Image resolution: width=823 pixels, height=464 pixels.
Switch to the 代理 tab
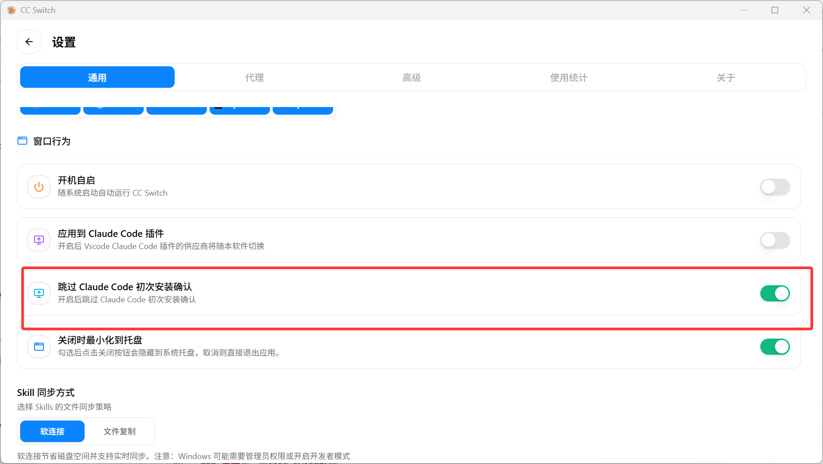(x=254, y=77)
